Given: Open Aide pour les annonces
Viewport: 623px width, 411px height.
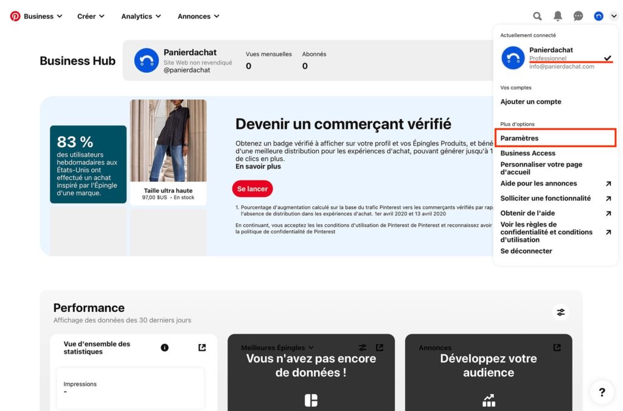Looking at the screenshot, I should click(538, 184).
